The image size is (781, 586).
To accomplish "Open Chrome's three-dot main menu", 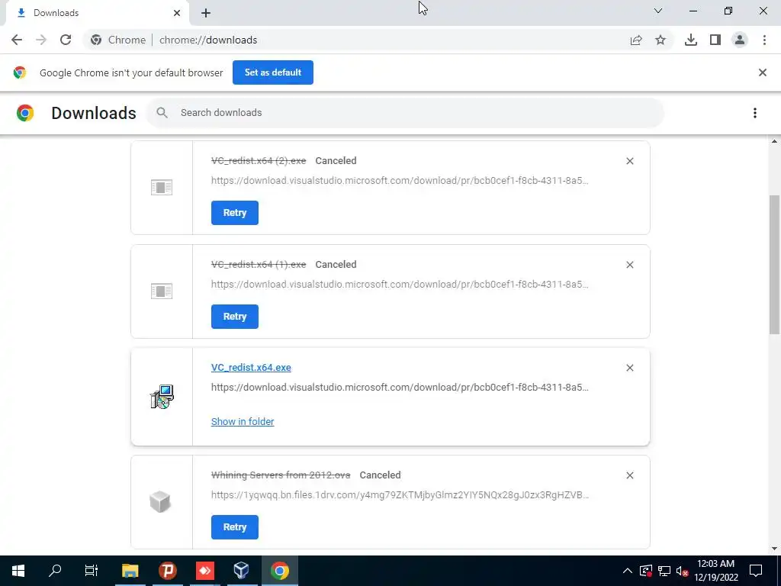I will [764, 40].
